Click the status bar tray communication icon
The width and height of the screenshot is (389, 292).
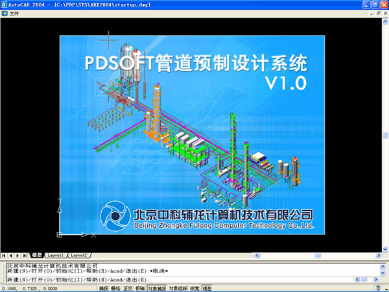(x=379, y=288)
